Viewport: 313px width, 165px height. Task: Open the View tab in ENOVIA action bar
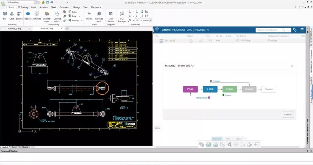click(x=227, y=139)
